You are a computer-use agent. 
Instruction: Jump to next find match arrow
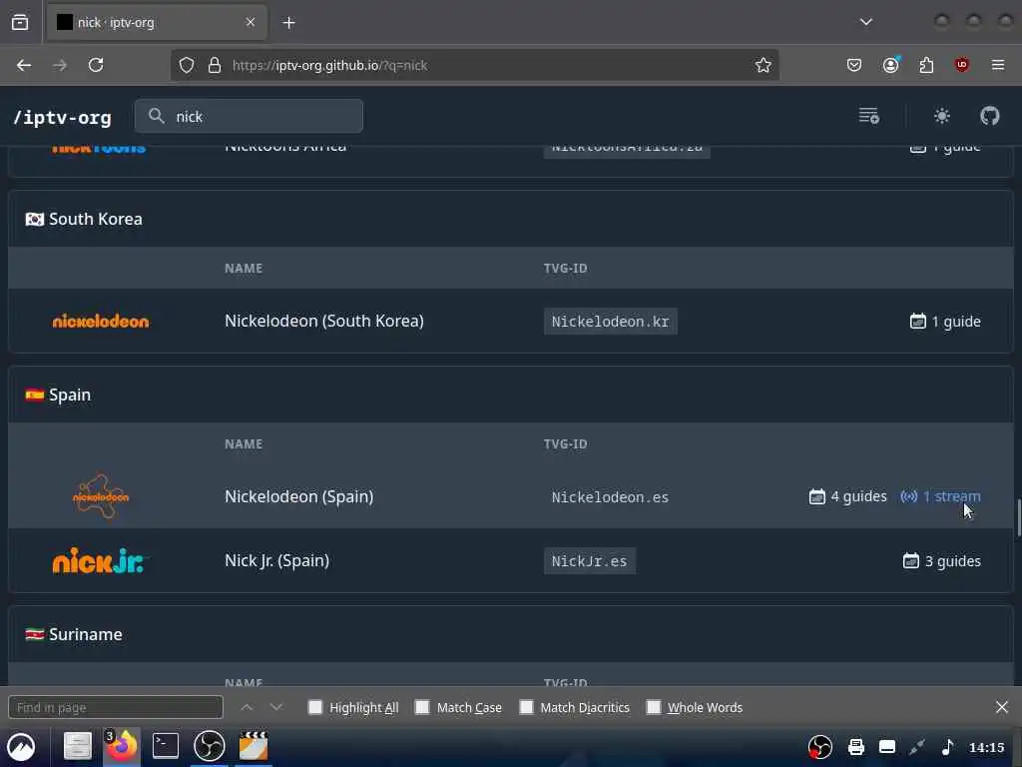click(x=276, y=707)
